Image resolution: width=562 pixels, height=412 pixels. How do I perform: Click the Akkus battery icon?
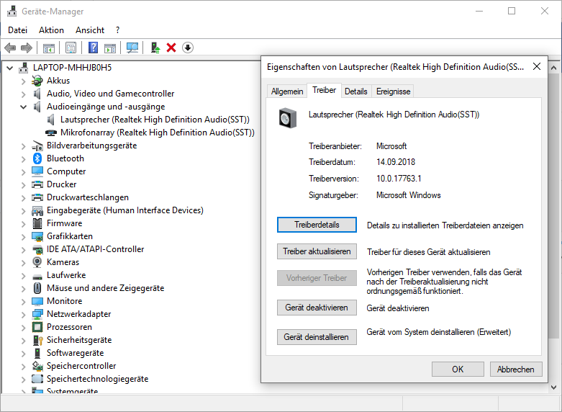point(37,81)
